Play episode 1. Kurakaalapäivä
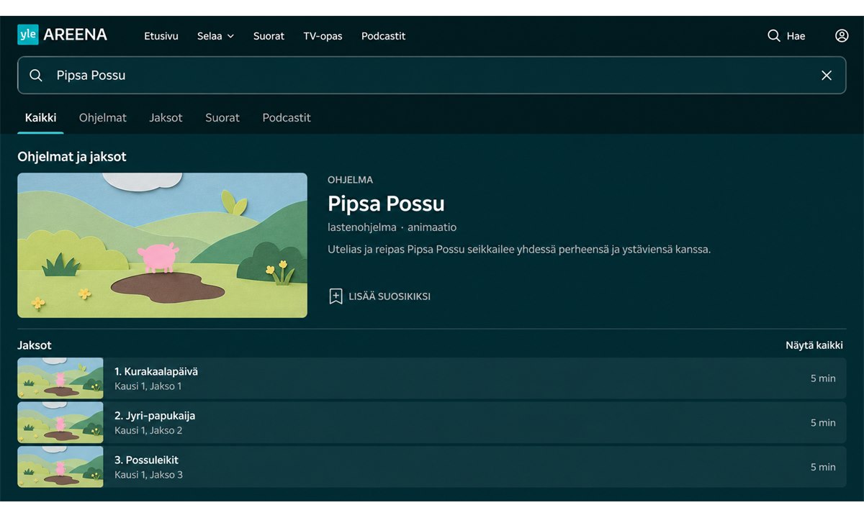Image resolution: width=864 pixels, height=518 pixels. (x=432, y=378)
